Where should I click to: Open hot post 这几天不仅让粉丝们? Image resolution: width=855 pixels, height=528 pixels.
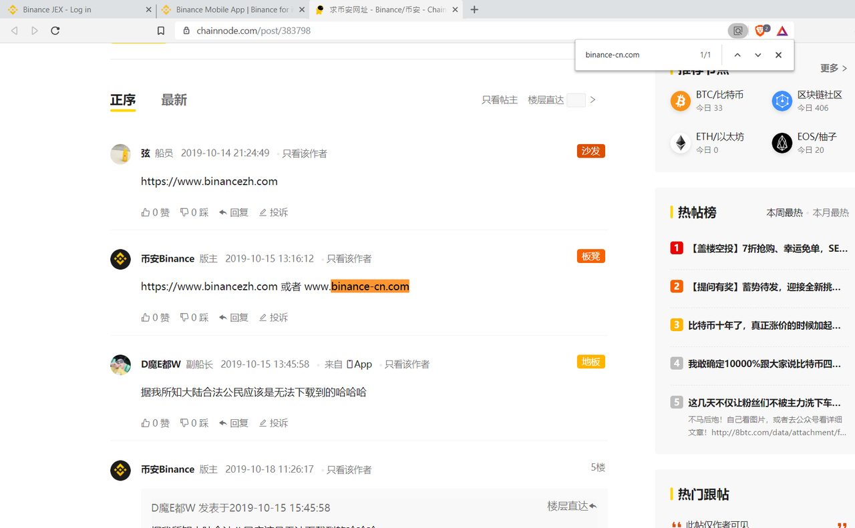coord(765,403)
